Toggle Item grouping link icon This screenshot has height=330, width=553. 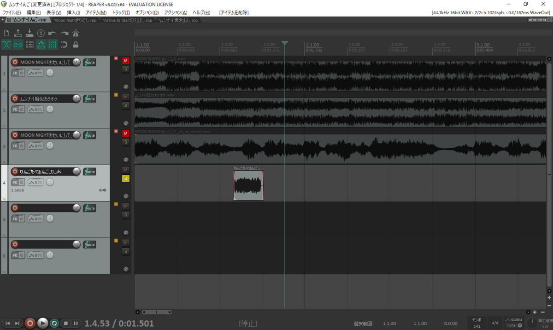18,45
